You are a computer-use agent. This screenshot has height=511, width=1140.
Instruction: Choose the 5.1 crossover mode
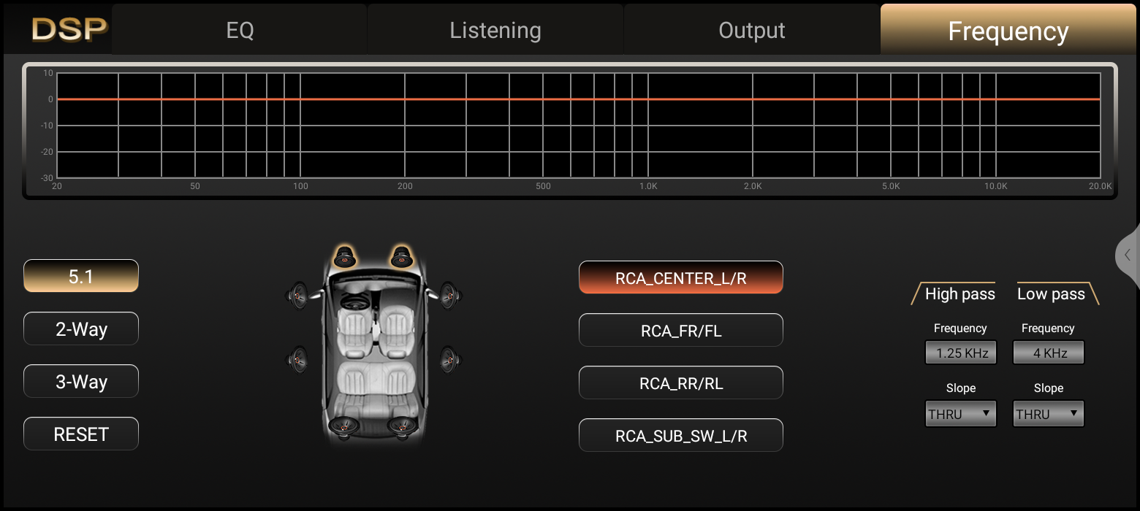[x=81, y=276]
